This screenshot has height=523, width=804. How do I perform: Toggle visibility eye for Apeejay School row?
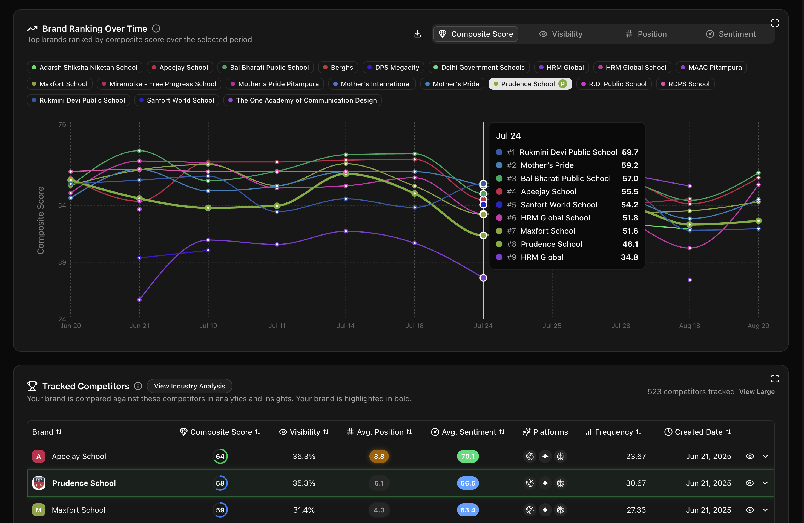tap(750, 456)
